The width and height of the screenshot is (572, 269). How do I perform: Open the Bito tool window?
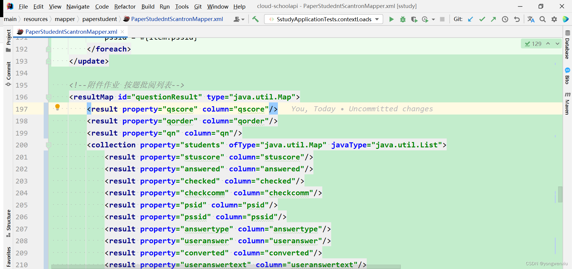pyautogui.click(x=567, y=76)
